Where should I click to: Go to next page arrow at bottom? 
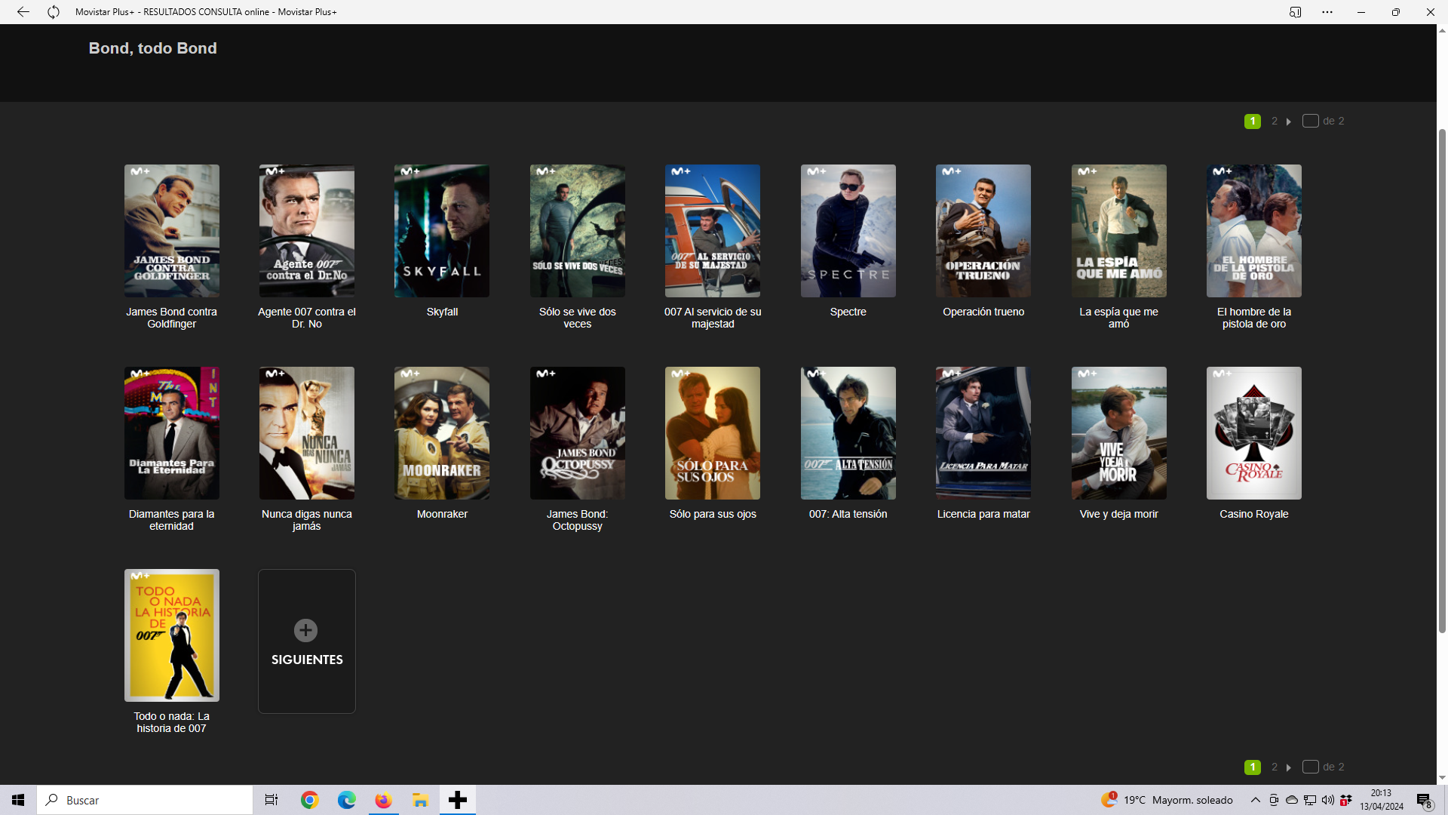(1289, 767)
